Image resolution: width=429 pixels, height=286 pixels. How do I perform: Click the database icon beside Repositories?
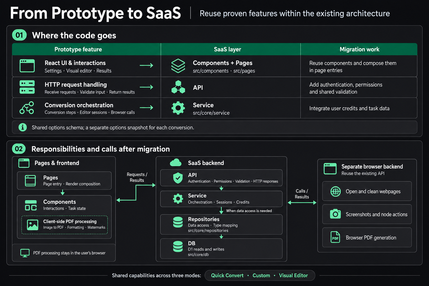click(178, 222)
